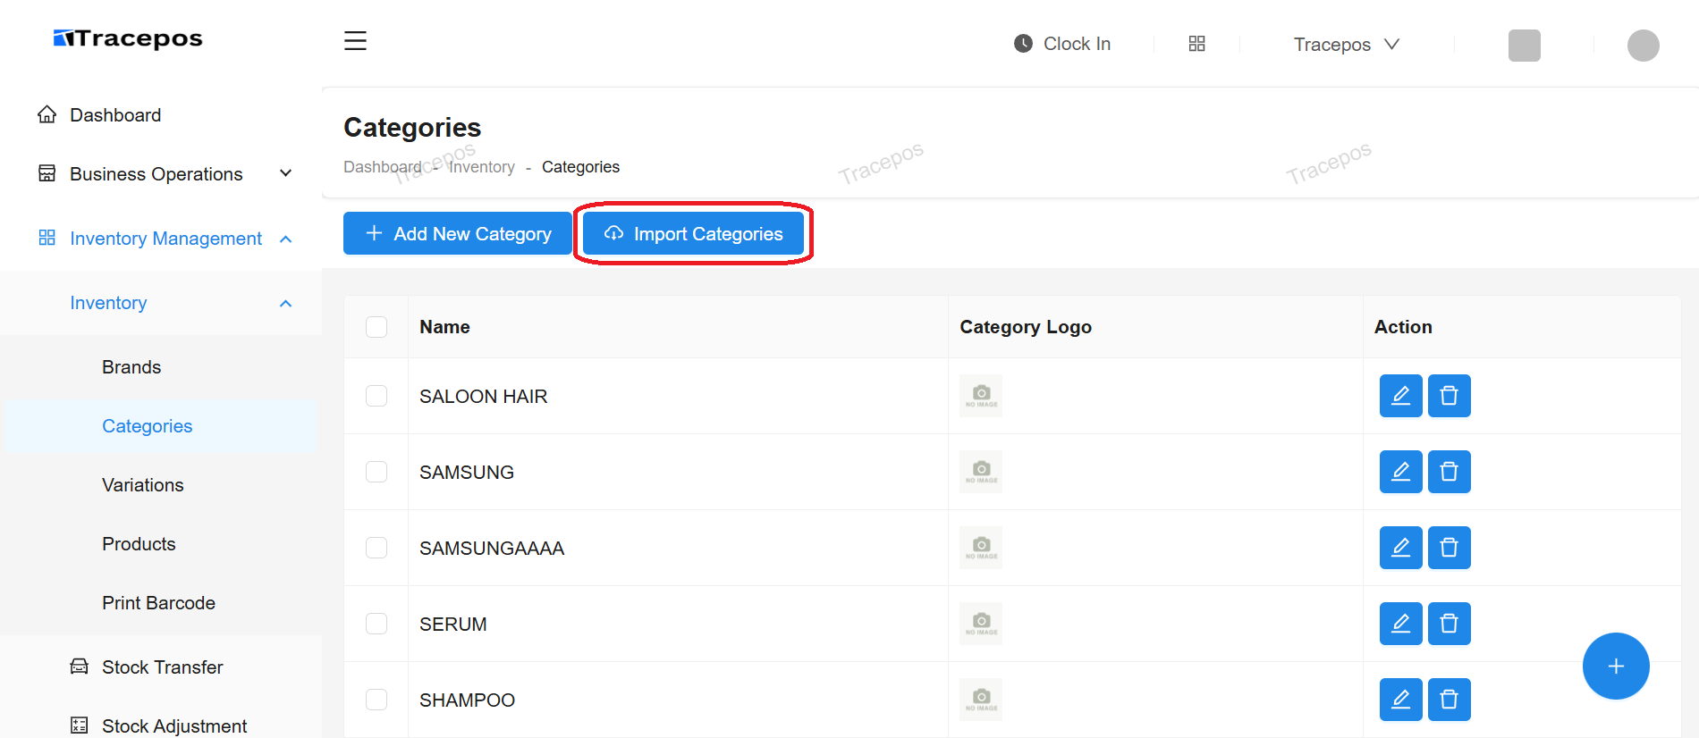The width and height of the screenshot is (1699, 738).
Task: Check the SHAMPOO row checkbox
Action: click(376, 700)
